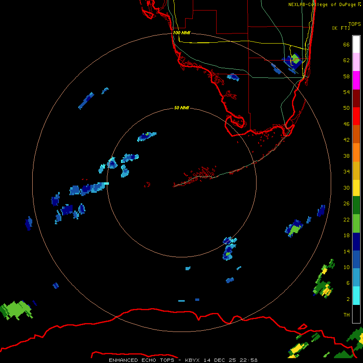
Task: Click the TOPS legend title
Action: pyautogui.click(x=355, y=24)
